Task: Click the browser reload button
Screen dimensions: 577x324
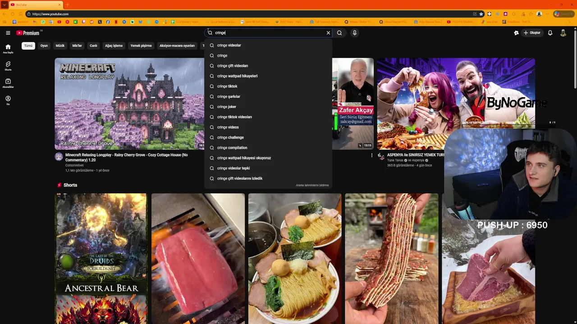Action: [x=13, y=14]
